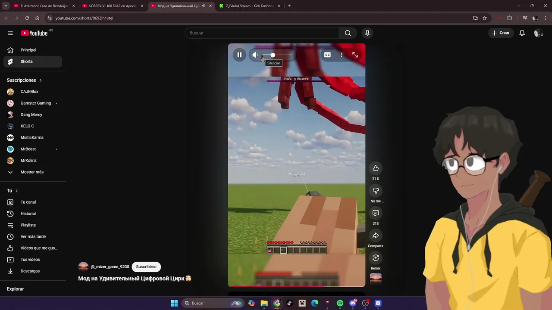Open a new browser tab

pyautogui.click(x=289, y=6)
